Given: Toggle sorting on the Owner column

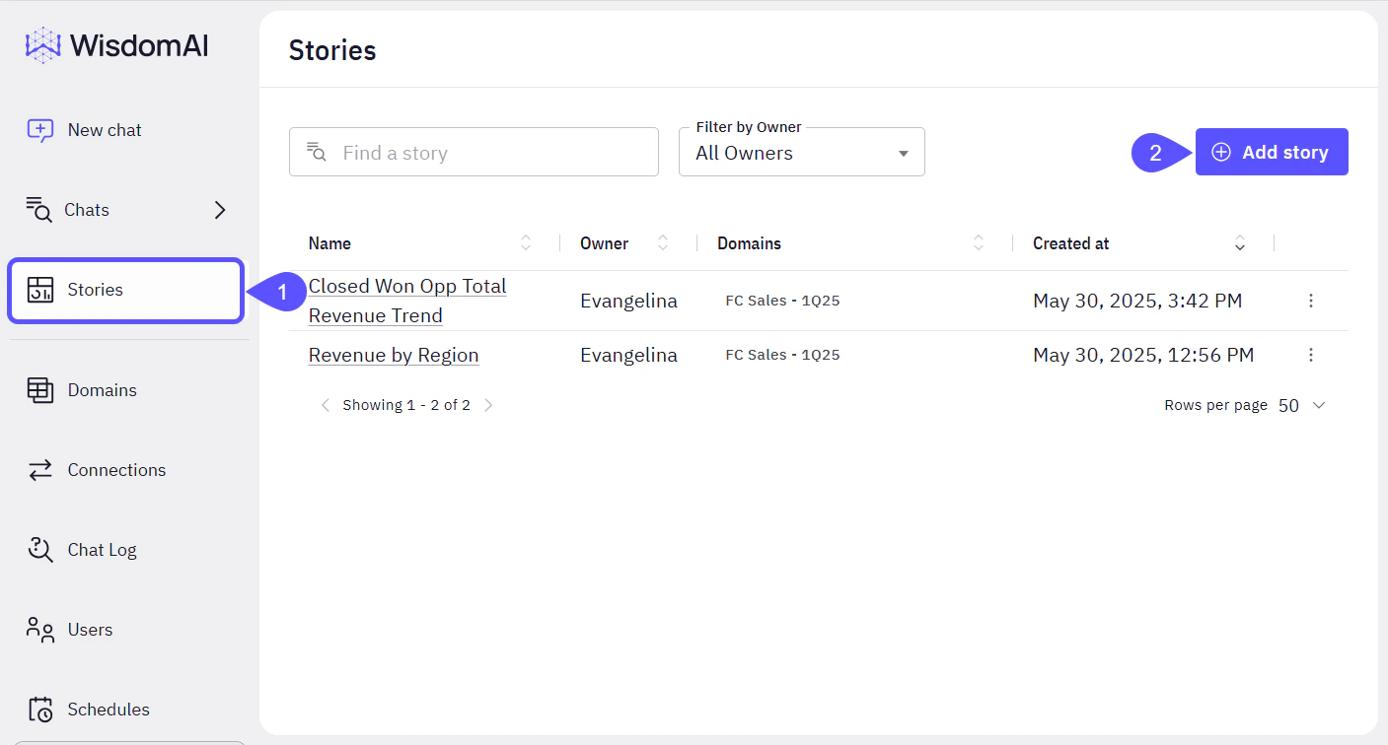Looking at the screenshot, I should (662, 242).
